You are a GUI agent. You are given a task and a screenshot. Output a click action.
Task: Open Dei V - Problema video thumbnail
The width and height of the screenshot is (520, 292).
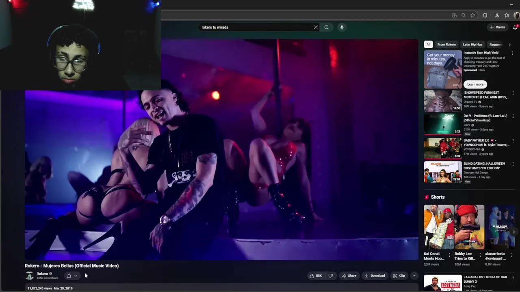click(443, 124)
